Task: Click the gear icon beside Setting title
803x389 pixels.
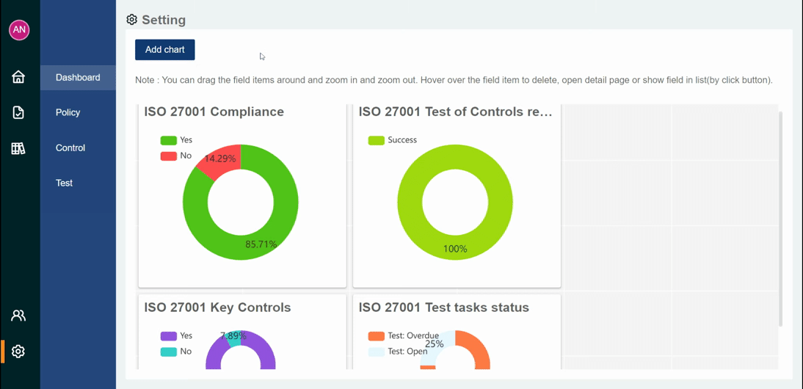Action: [x=131, y=20]
